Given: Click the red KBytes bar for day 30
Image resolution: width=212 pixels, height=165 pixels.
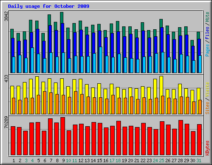Looking at the screenshot, I should (x=193, y=143).
